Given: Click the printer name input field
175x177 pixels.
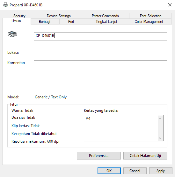Looking at the screenshot, I should tap(100, 36).
